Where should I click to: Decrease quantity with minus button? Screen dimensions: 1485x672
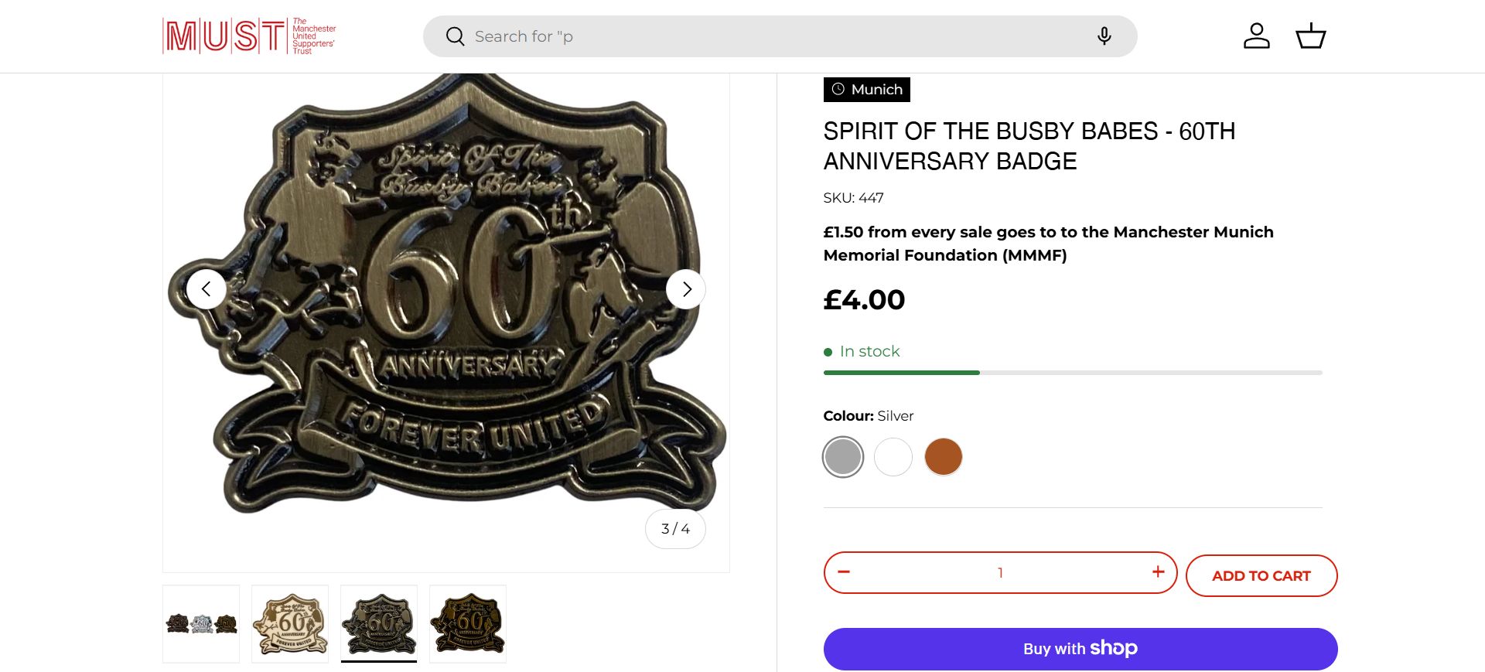tap(844, 572)
